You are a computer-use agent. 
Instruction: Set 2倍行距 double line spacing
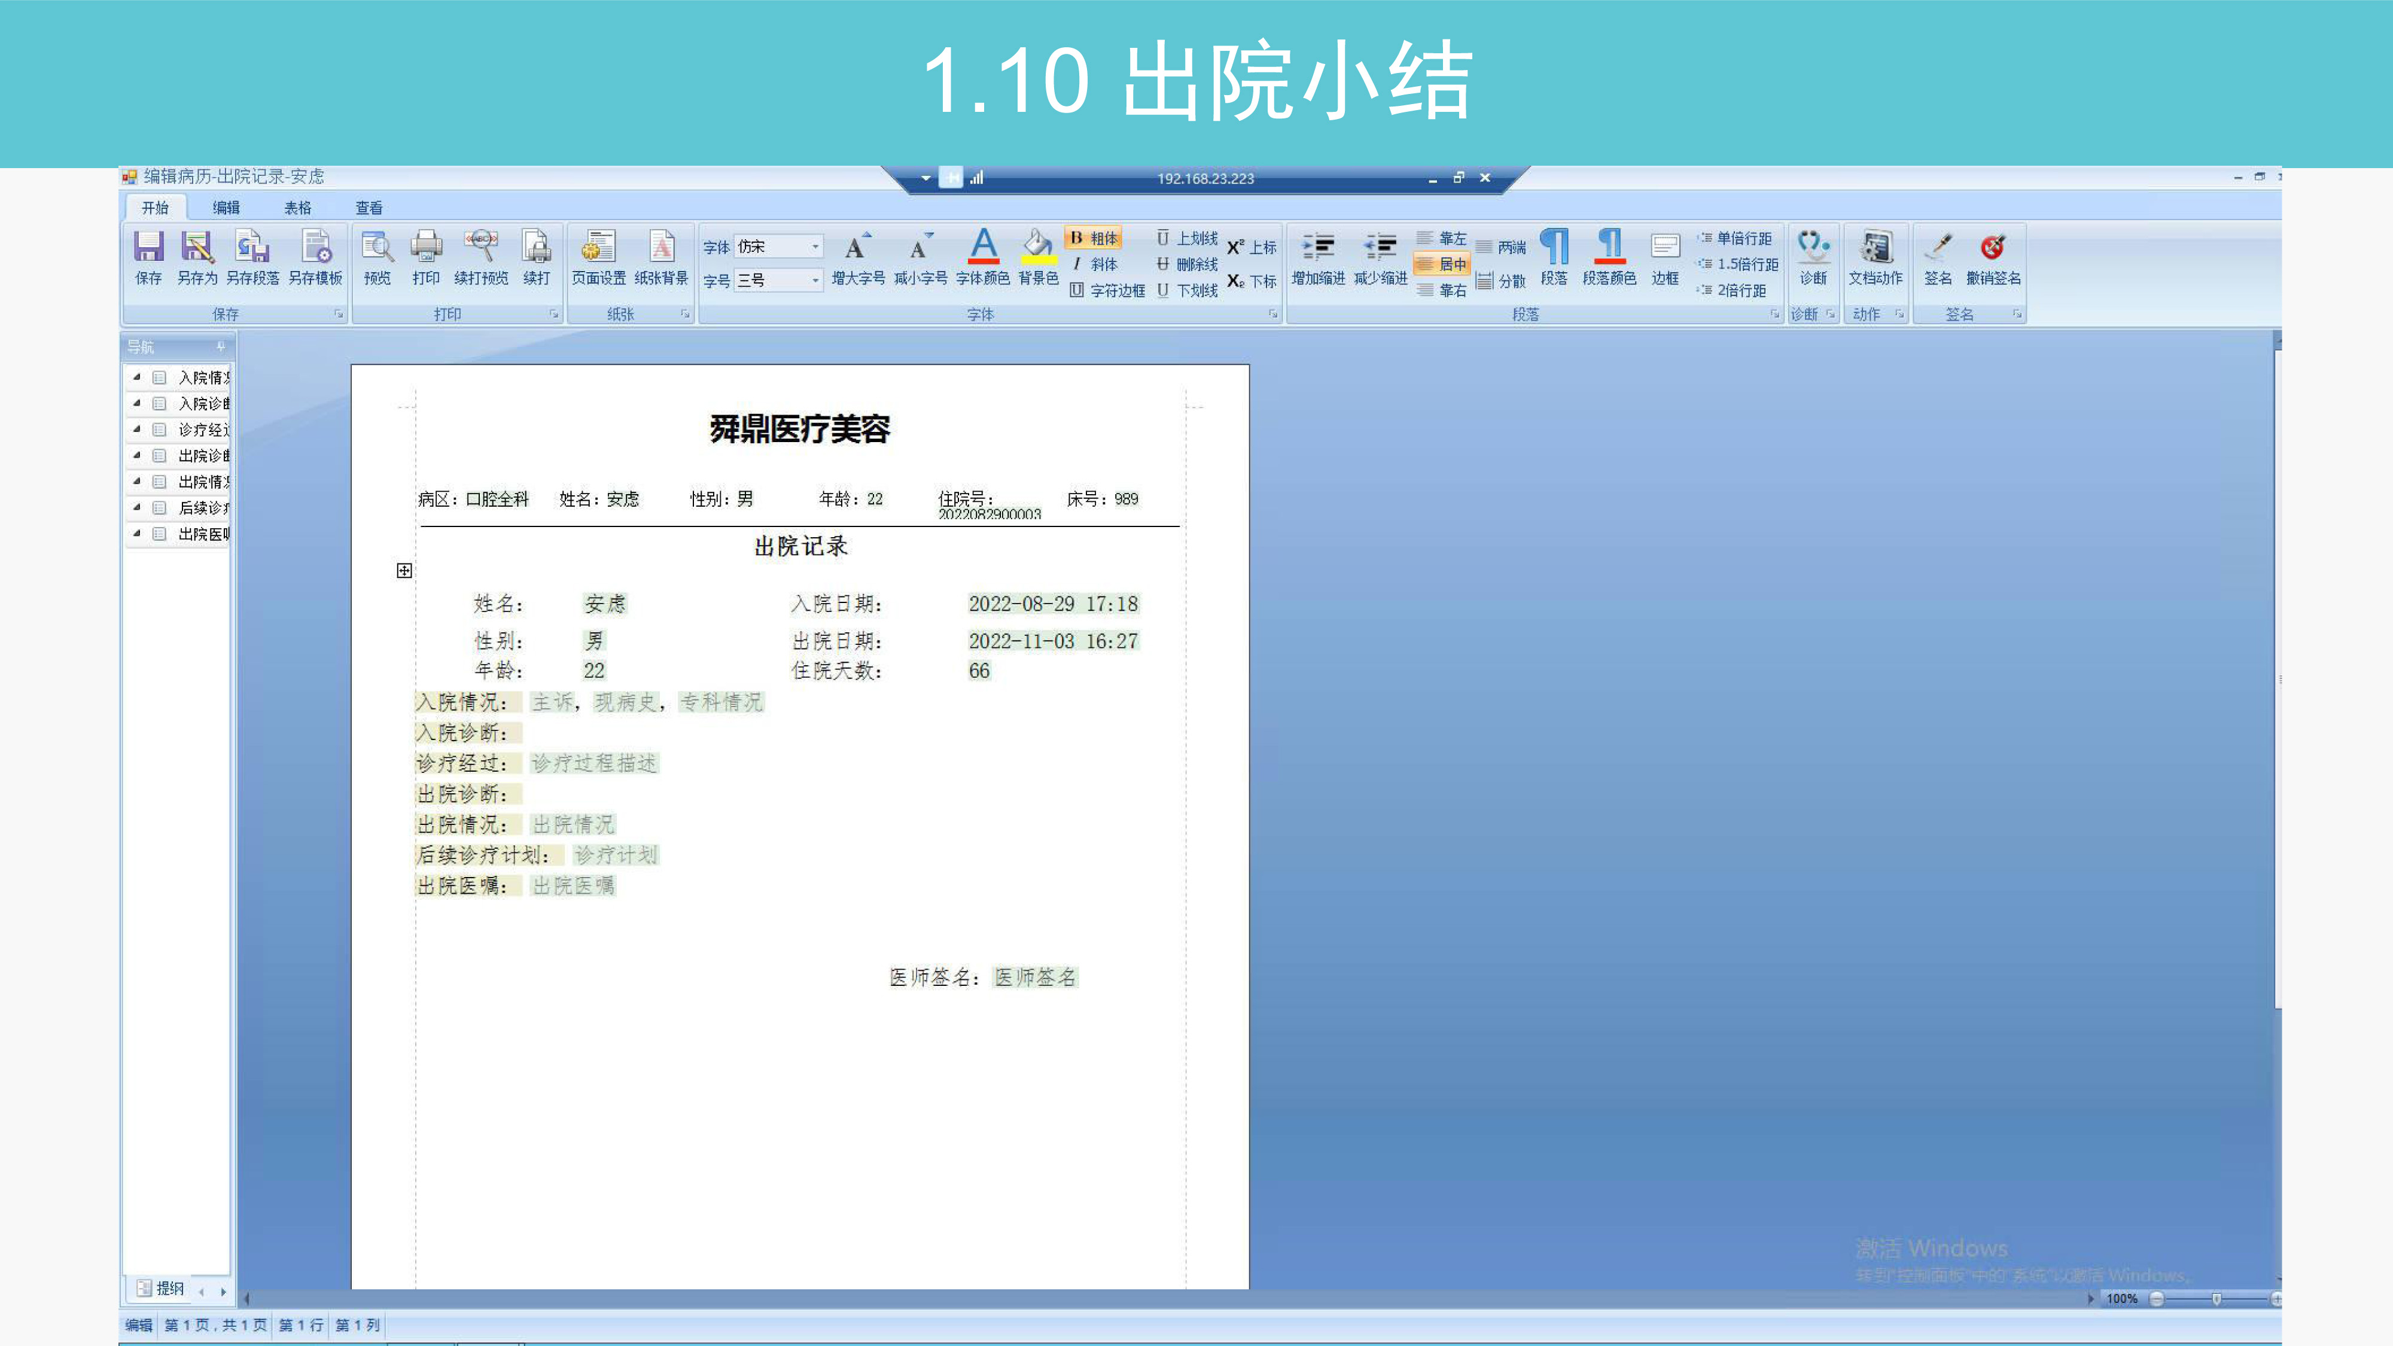1731,290
